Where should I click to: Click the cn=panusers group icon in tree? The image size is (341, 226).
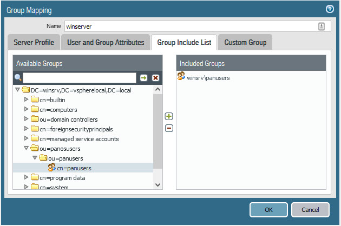point(52,168)
